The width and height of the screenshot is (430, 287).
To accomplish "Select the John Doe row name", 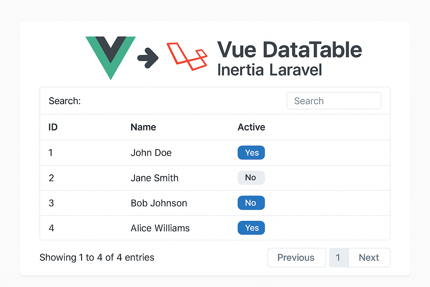I will (151, 153).
